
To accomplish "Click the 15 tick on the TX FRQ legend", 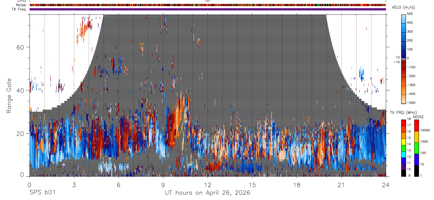I will pos(409,138).
